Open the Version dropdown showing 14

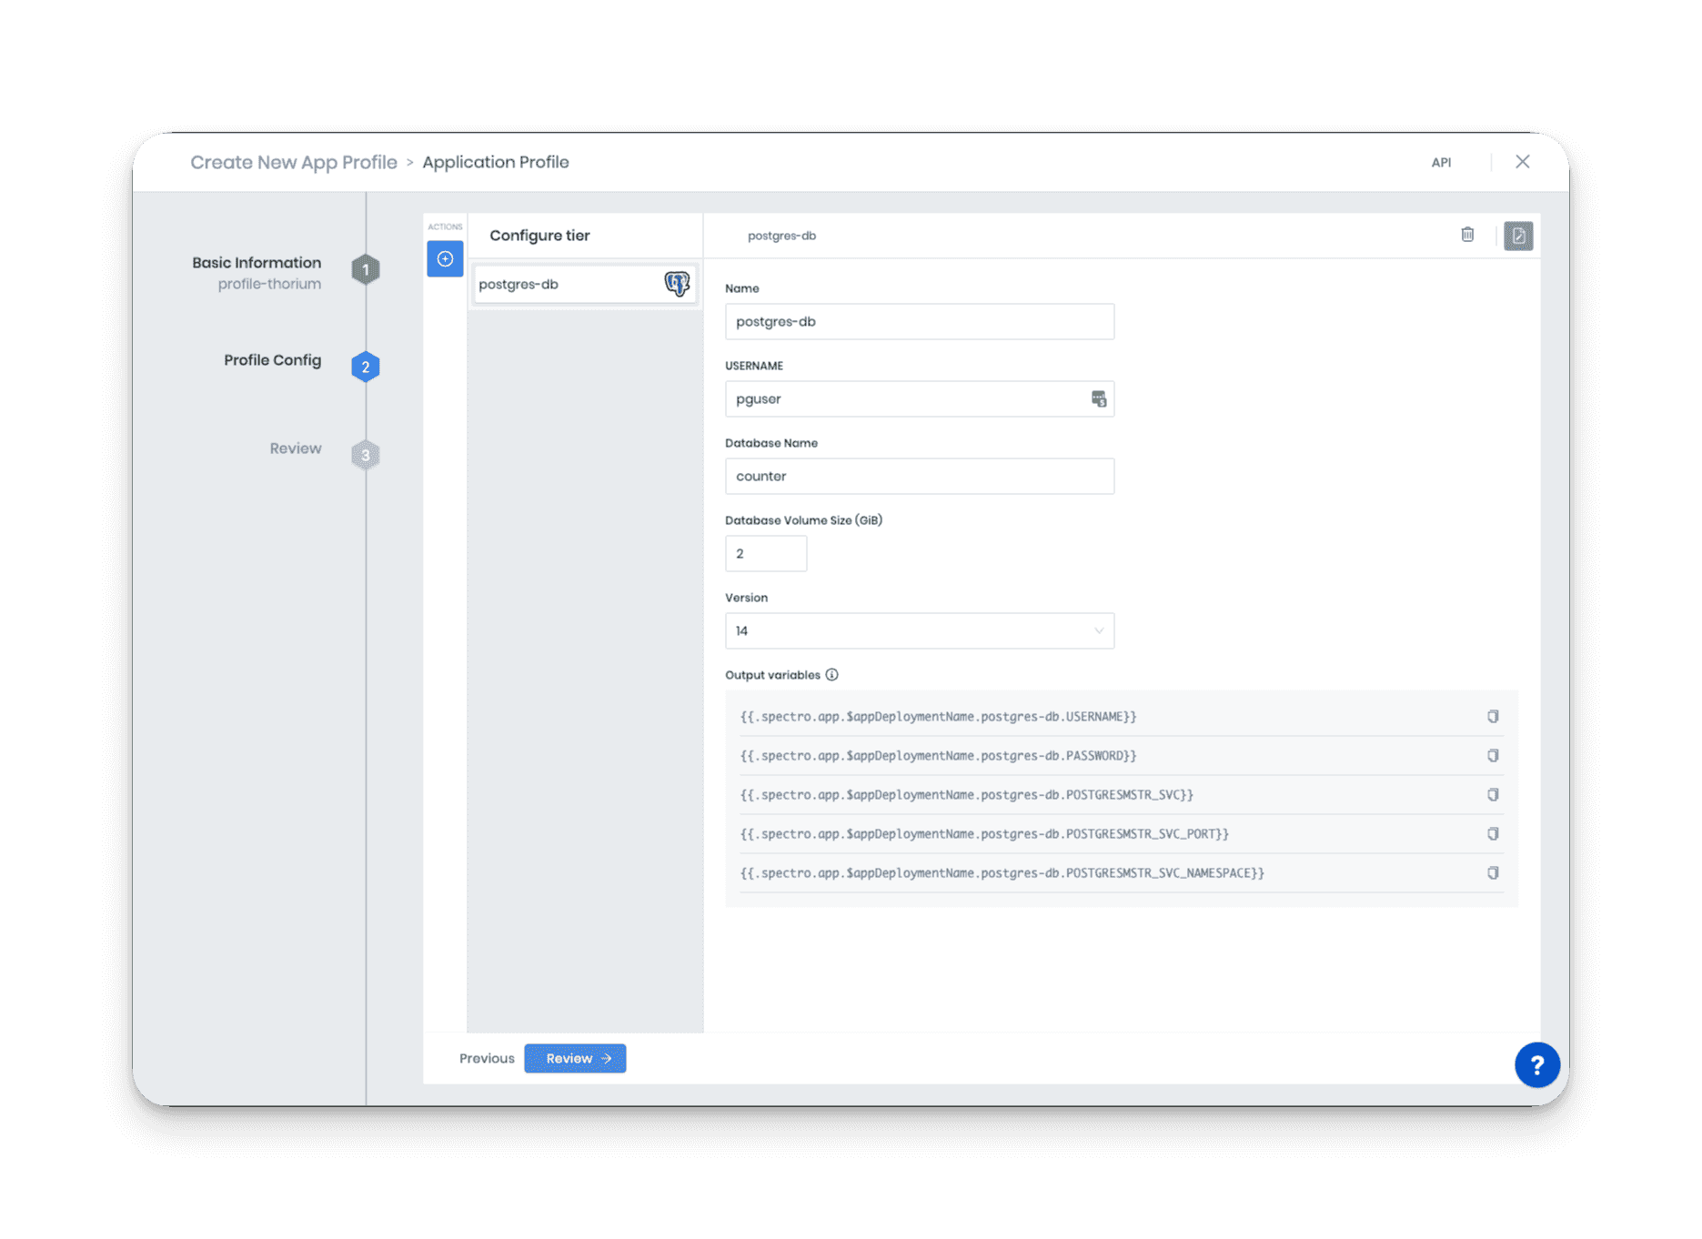[919, 630]
